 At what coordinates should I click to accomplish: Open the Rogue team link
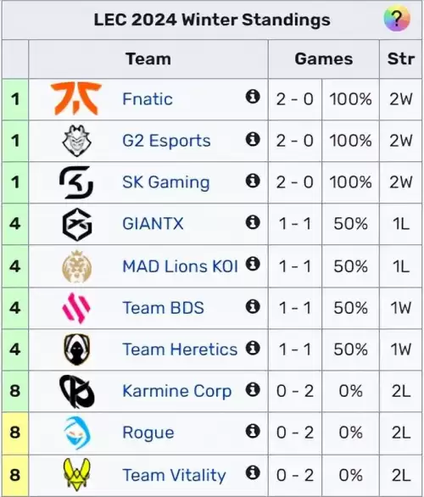148,433
